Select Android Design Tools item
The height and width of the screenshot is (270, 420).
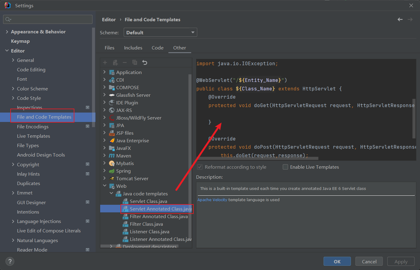[x=41, y=155]
